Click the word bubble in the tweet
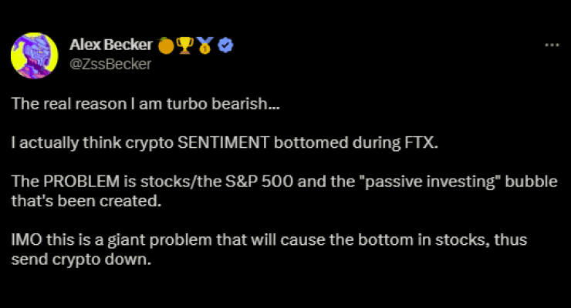This screenshot has width=571, height=308. click(x=532, y=181)
